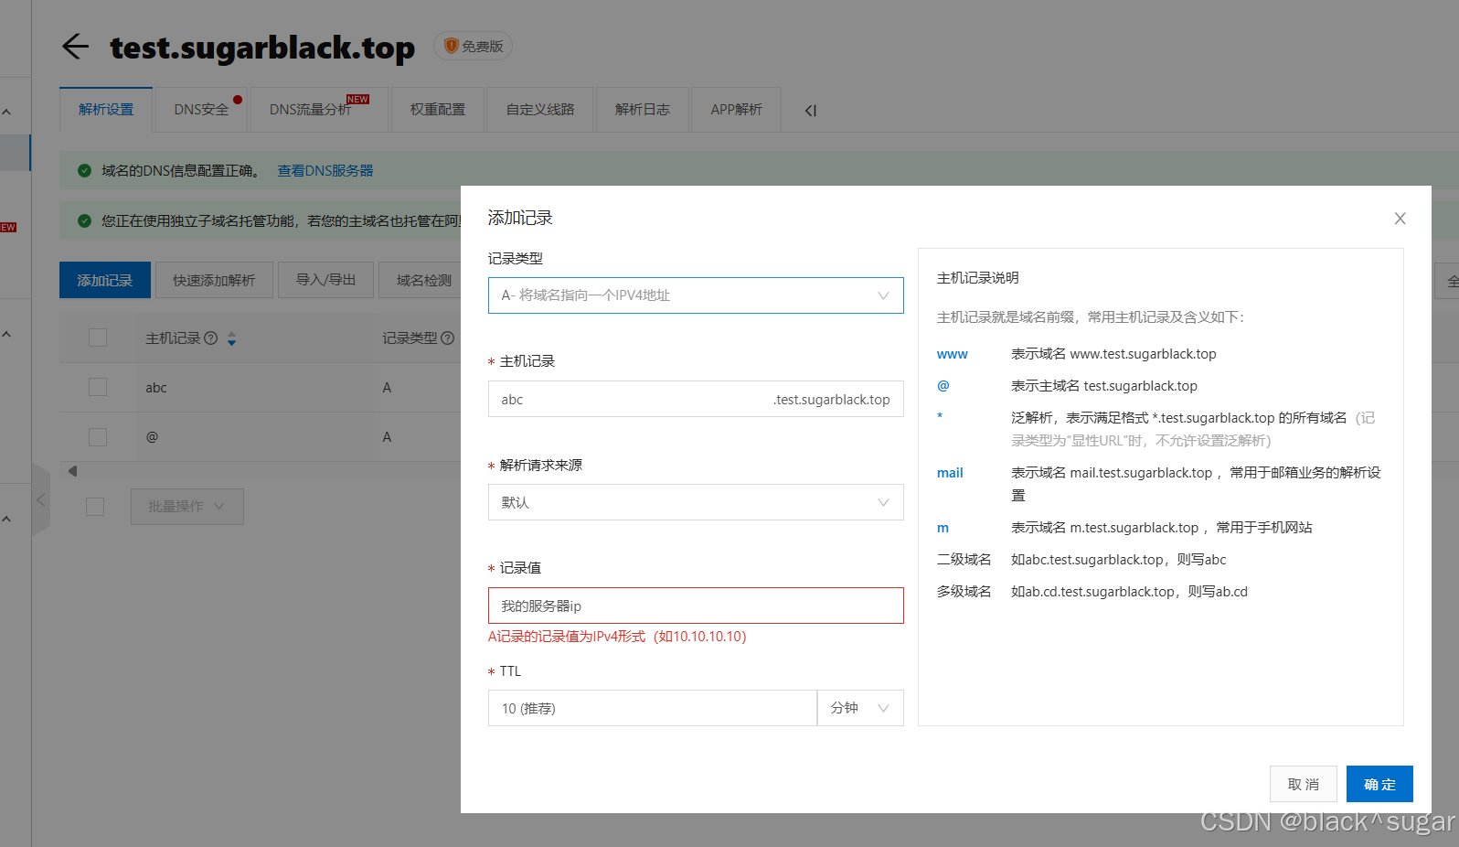Toggle the checkbox beside 批量操作

point(95,507)
